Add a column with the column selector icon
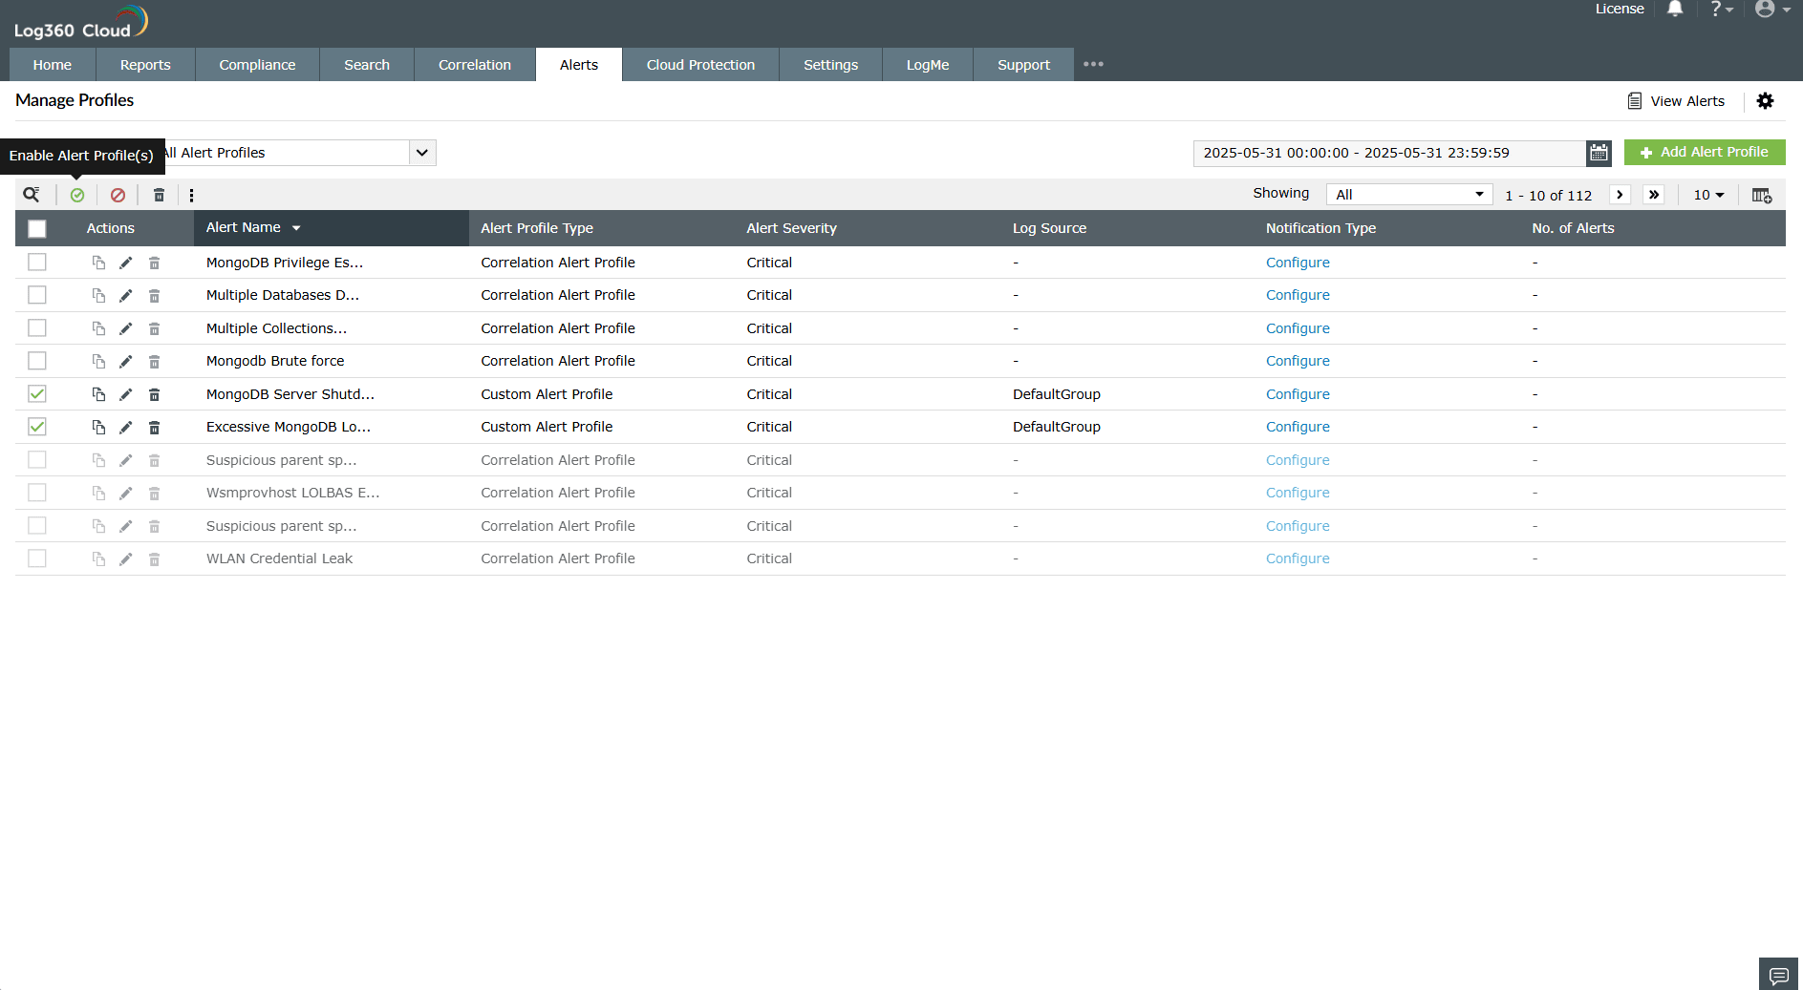Screen dimensions: 1803x990 1762,195
